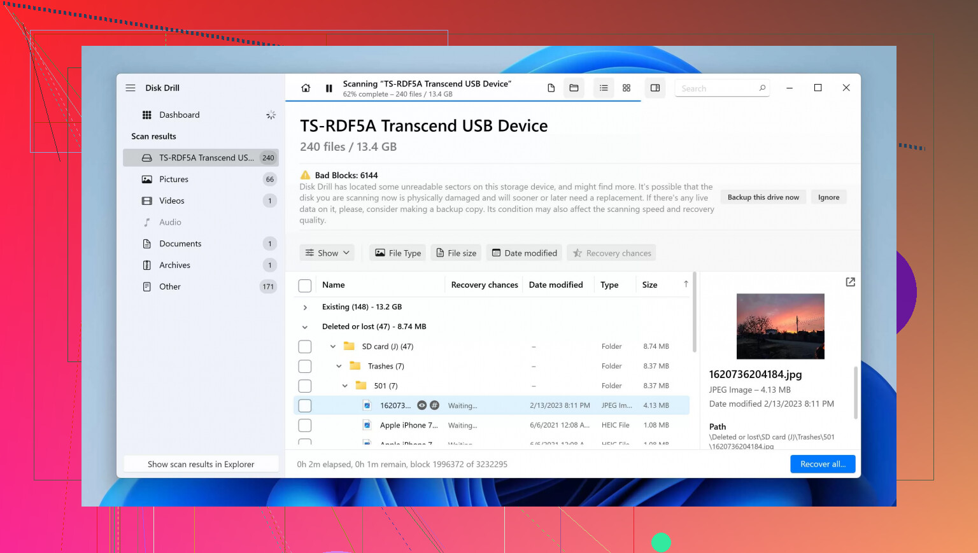This screenshot has width=978, height=553.
Task: Tick the checkbox for SD card (J) folder
Action: click(305, 347)
